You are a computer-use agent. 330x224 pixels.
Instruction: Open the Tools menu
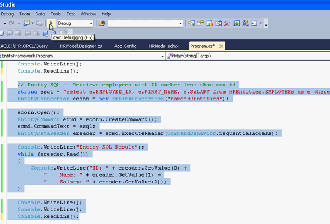56,13
